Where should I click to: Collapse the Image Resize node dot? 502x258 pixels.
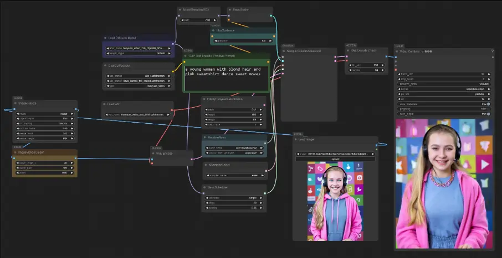[16, 103]
